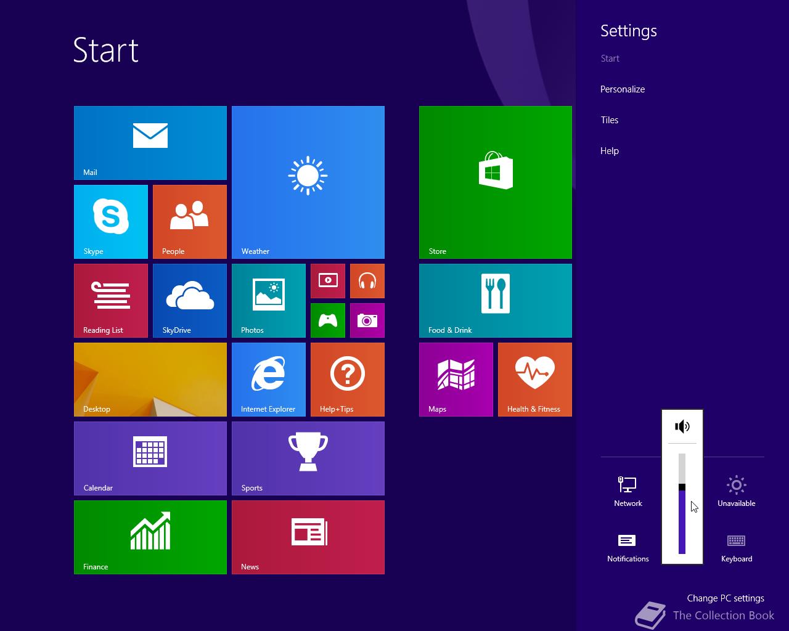
Task: Launch the Skype tile
Action: (x=111, y=222)
